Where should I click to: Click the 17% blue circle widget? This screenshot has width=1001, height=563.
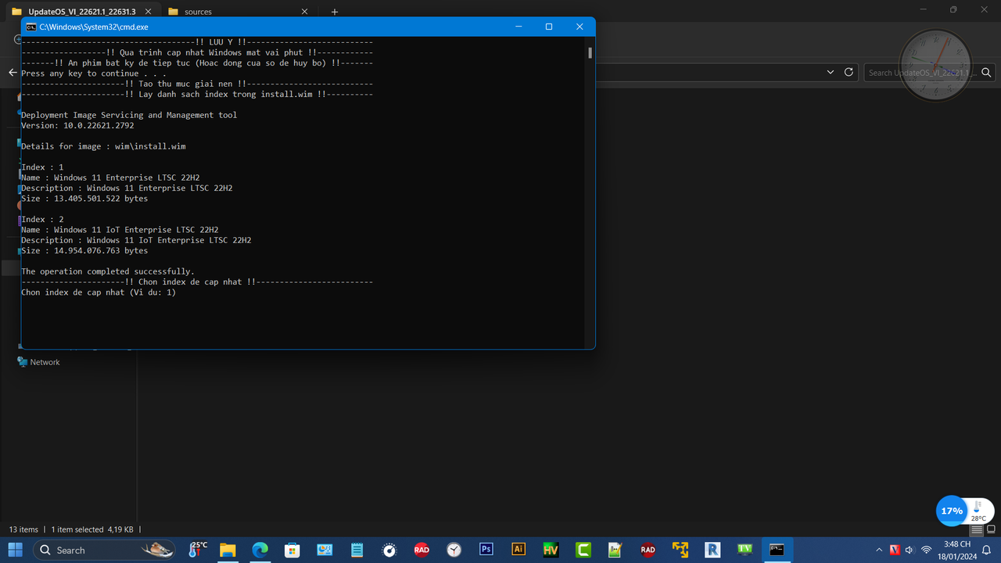pyautogui.click(x=952, y=511)
